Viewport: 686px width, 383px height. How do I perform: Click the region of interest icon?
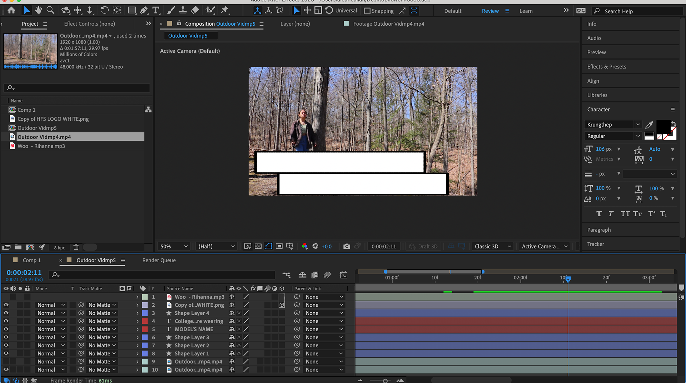[279, 246]
